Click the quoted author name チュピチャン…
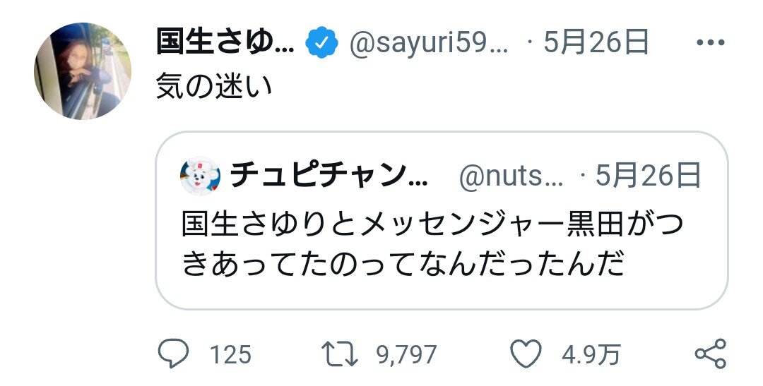 (329, 176)
